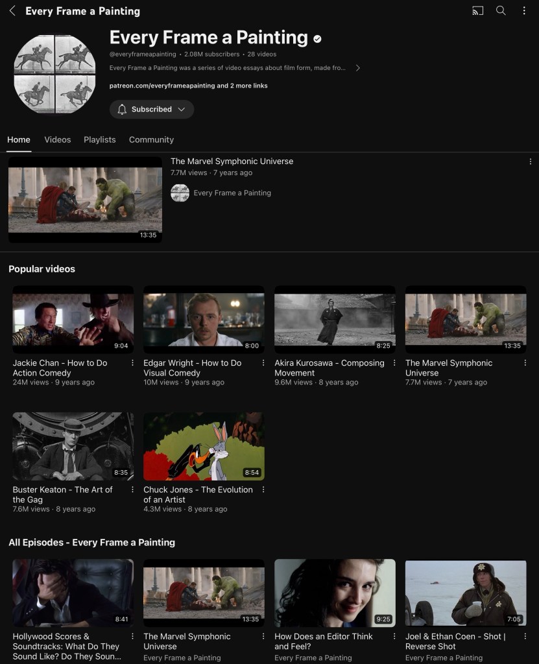The image size is (539, 664).
Task: Open options for Chuck Jones video
Action: click(263, 490)
